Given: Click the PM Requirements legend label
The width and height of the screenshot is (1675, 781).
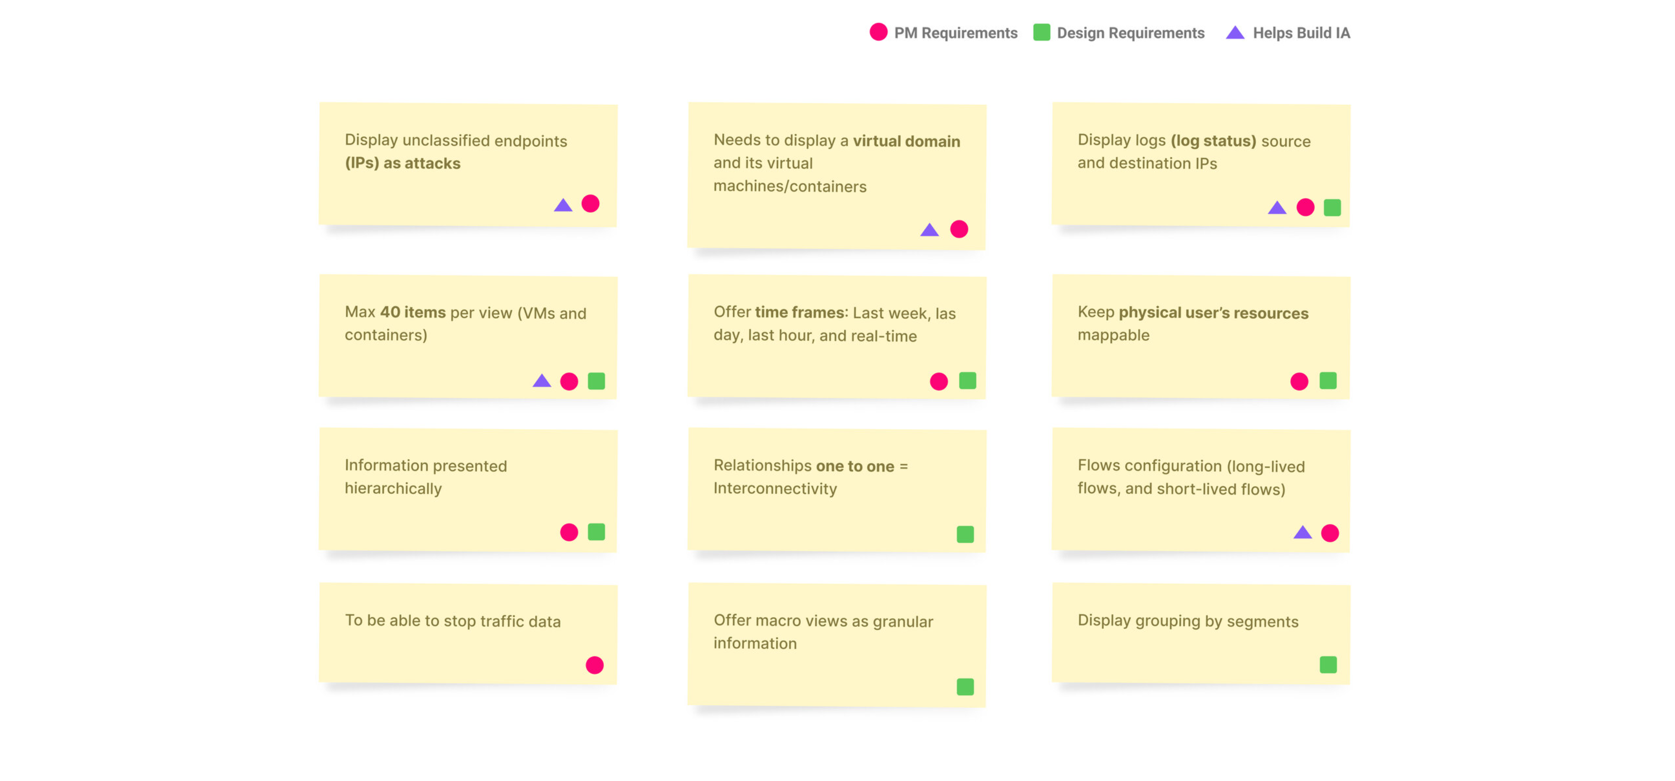Looking at the screenshot, I should (955, 33).
